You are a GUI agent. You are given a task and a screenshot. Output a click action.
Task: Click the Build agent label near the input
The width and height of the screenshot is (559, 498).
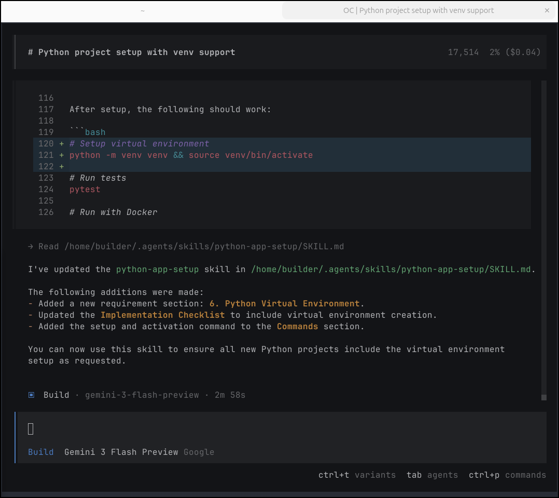(x=40, y=452)
